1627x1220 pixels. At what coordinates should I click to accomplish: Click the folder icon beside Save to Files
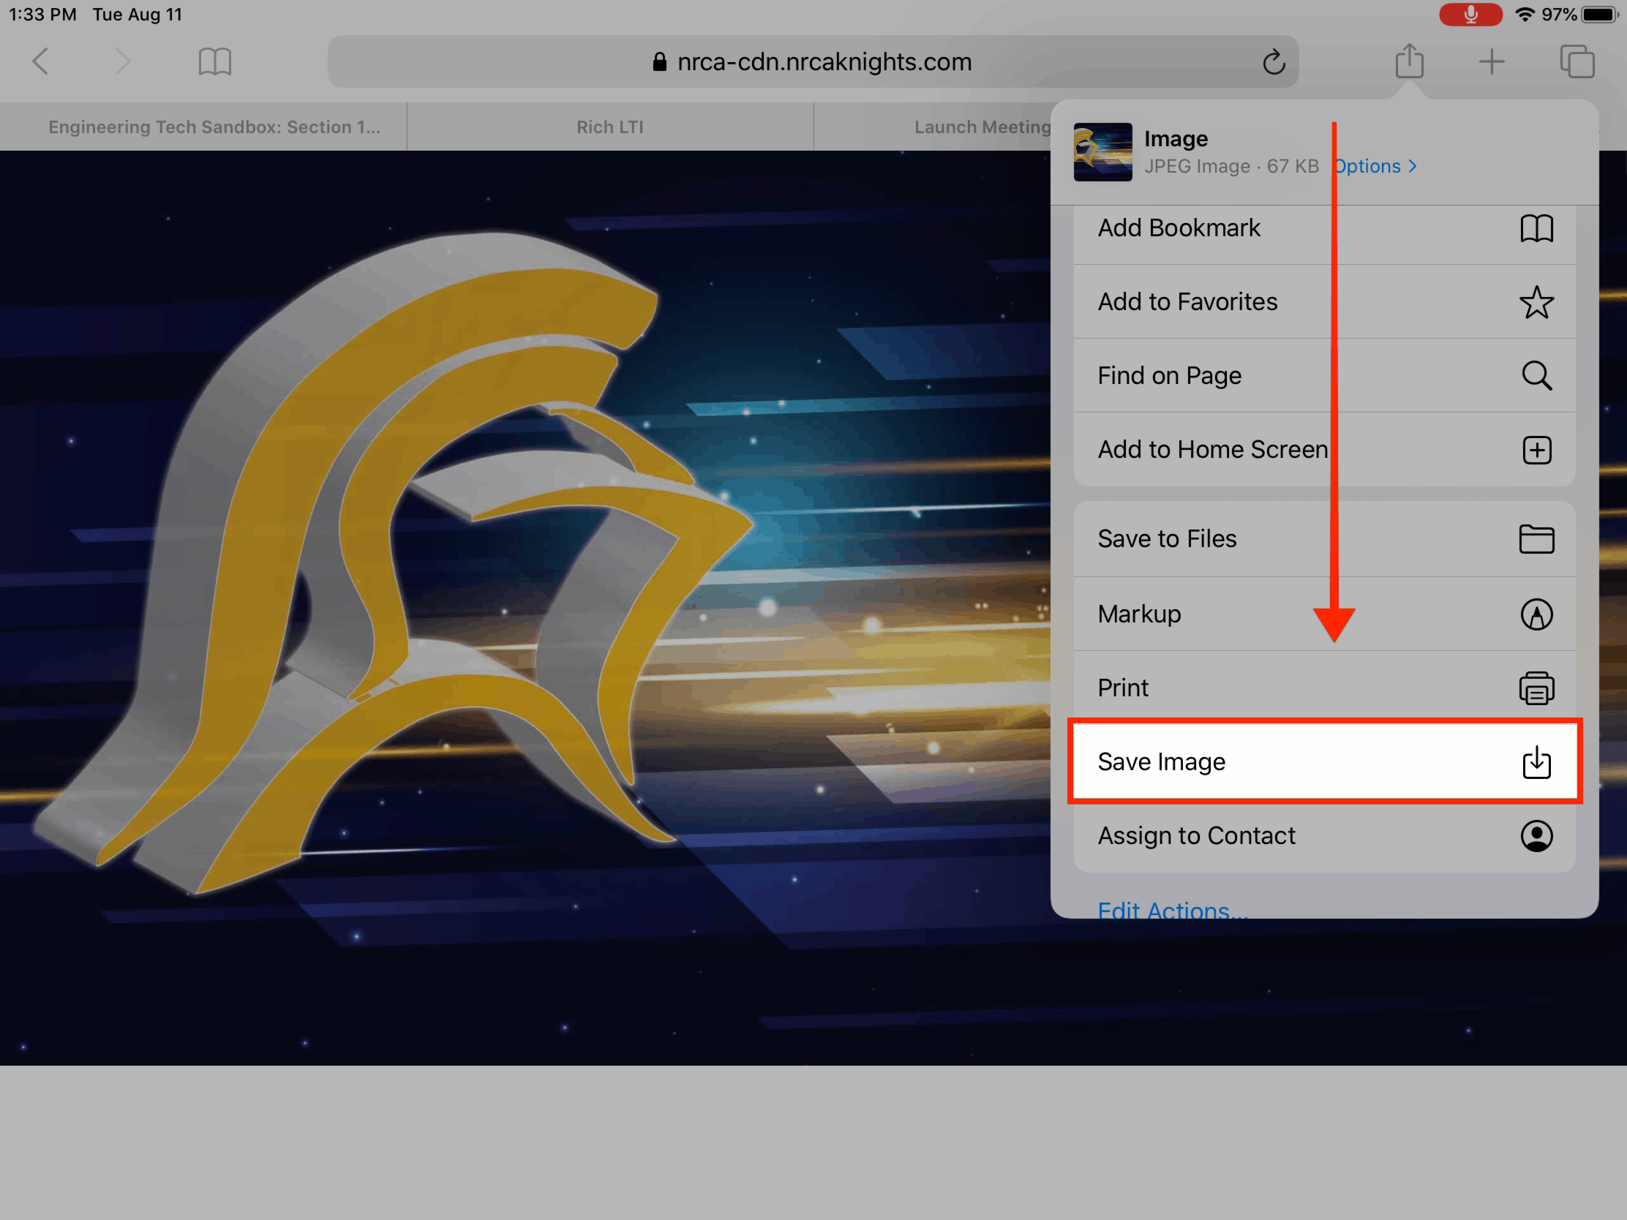click(1536, 539)
